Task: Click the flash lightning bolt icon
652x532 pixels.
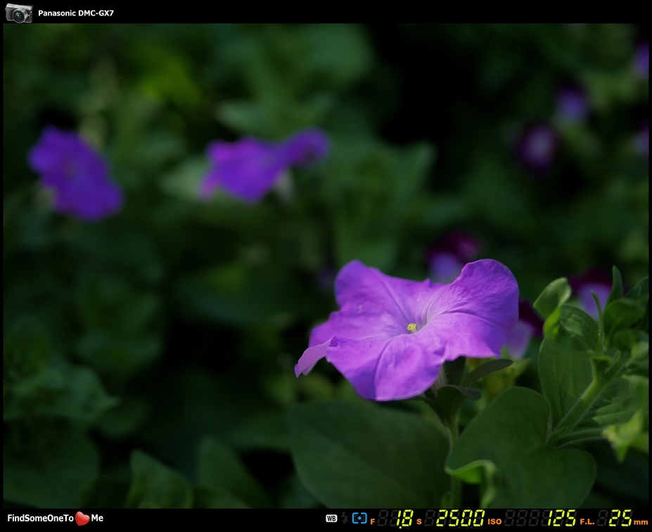Action: 345,518
